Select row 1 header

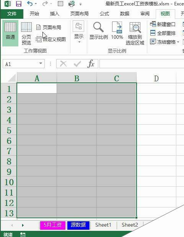point(9,89)
